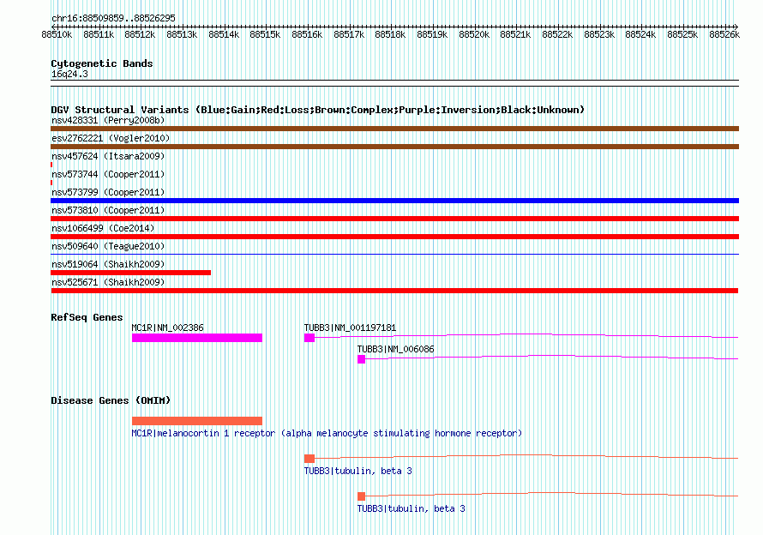The height and width of the screenshot is (535, 763).
Task: Click the nsv428331 (Perry2008b) brown variant bar
Action: click(x=394, y=129)
